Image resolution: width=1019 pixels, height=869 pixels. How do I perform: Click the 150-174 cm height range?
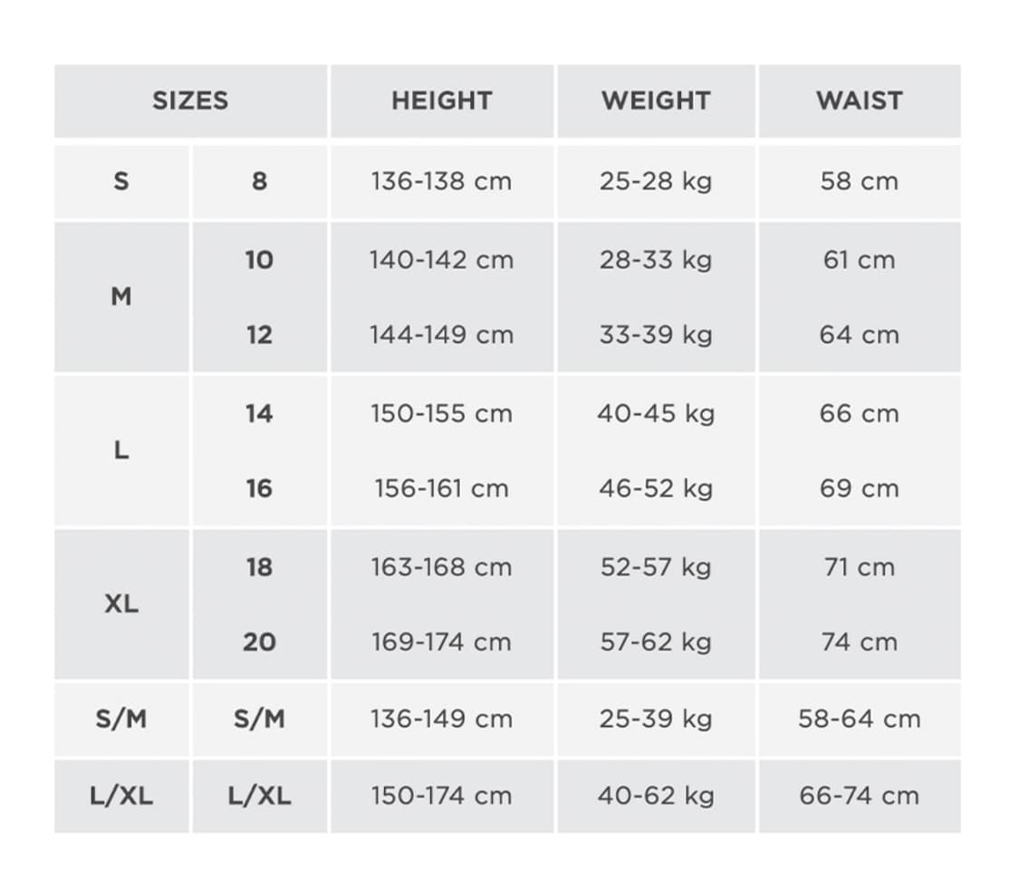[441, 797]
